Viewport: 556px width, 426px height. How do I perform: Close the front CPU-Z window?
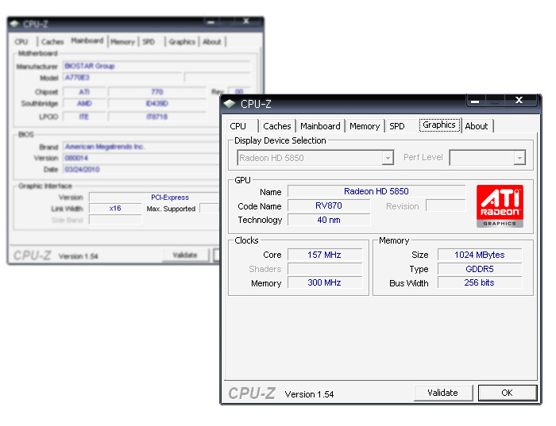coord(519,101)
